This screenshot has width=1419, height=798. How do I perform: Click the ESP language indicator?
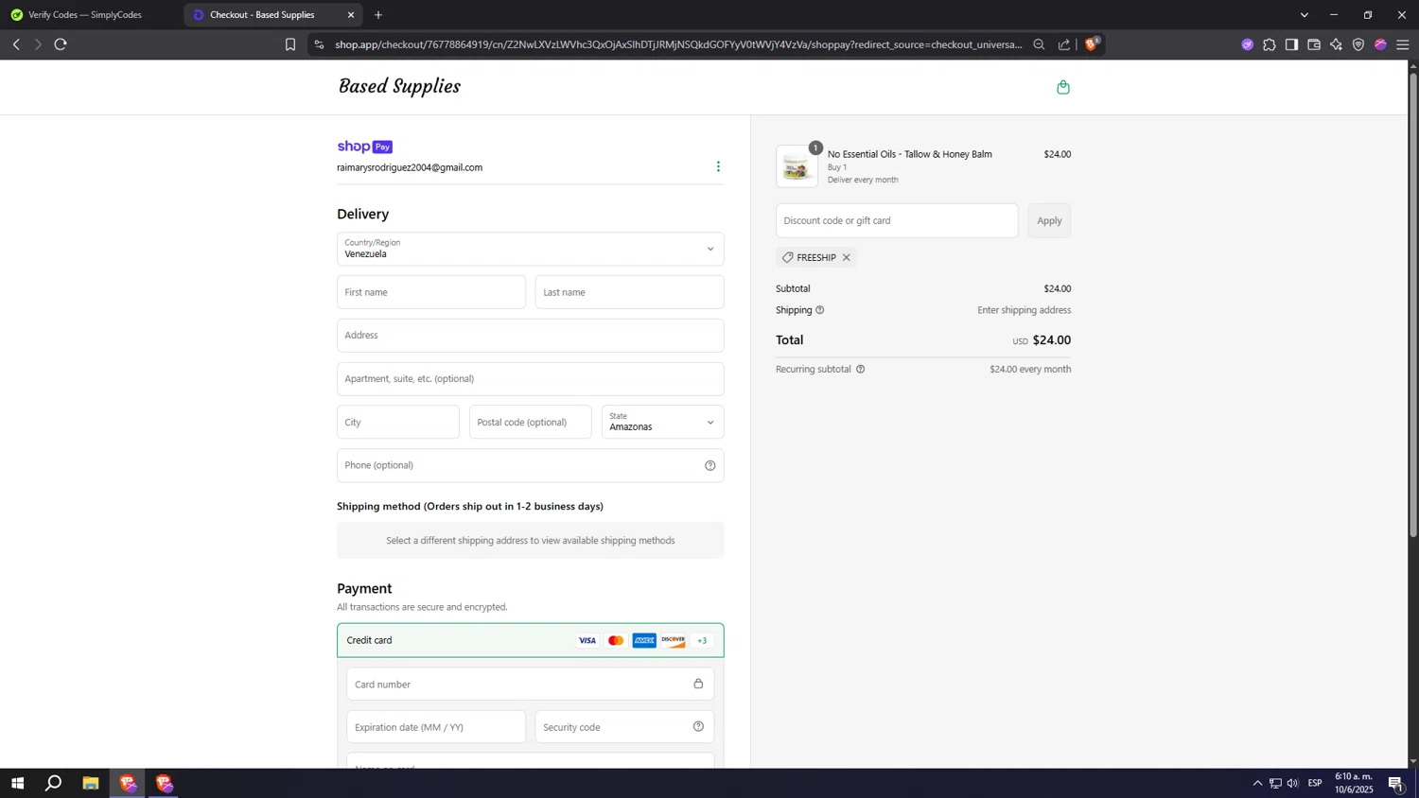coord(1315,783)
